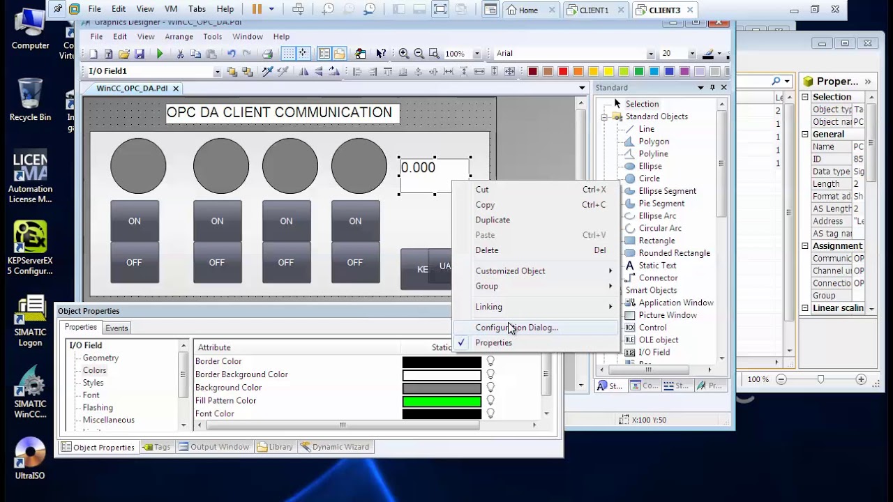
Task: Undo the last action in Graphics Designer
Action: 231,54
